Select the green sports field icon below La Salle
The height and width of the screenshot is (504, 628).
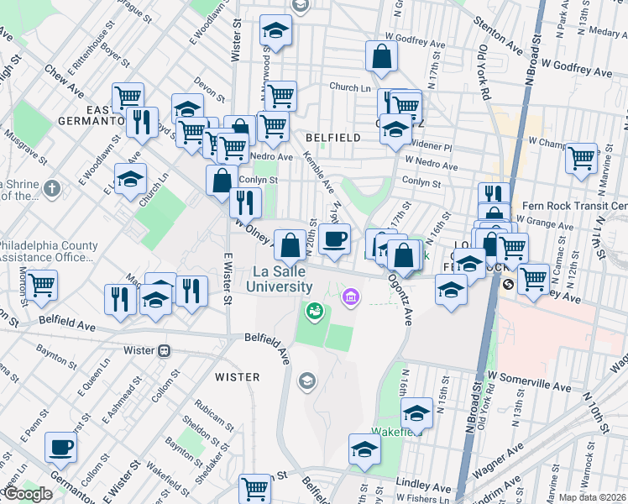pyautogui.click(x=315, y=312)
